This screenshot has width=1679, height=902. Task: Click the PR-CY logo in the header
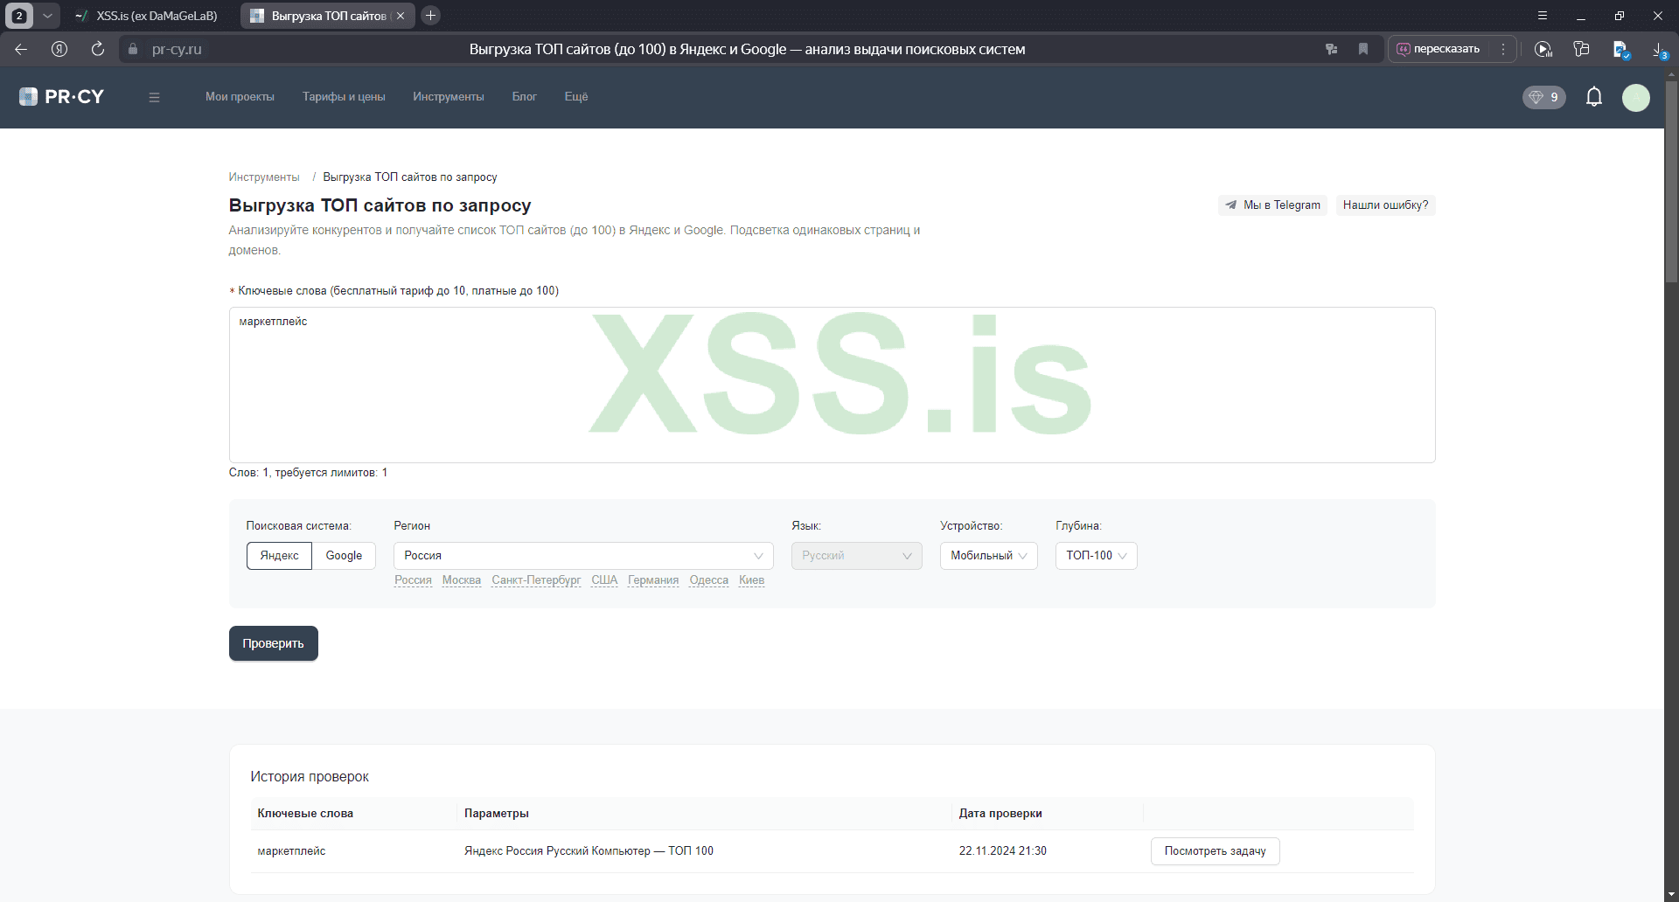point(61,97)
